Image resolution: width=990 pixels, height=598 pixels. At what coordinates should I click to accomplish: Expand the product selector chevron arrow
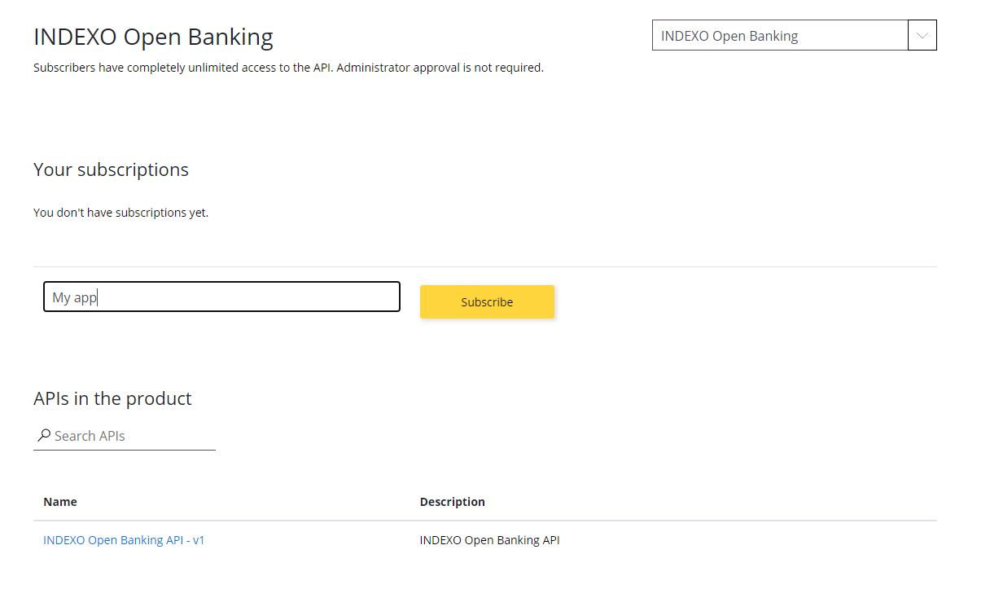[x=922, y=36]
